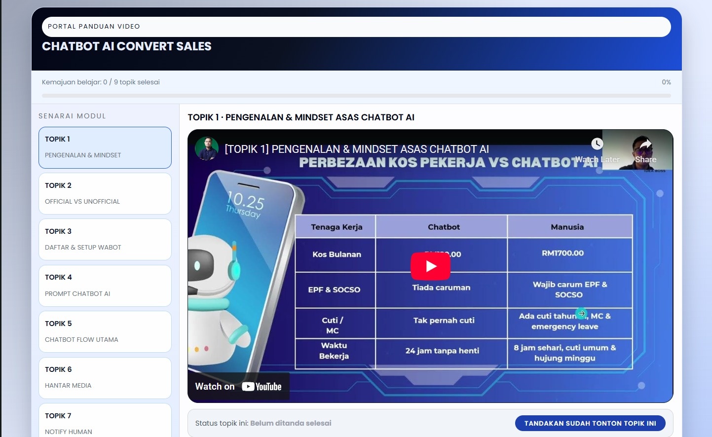Image resolution: width=712 pixels, height=437 pixels.
Task: Click the Senarai Modul sidebar heading
Action: [x=72, y=116]
